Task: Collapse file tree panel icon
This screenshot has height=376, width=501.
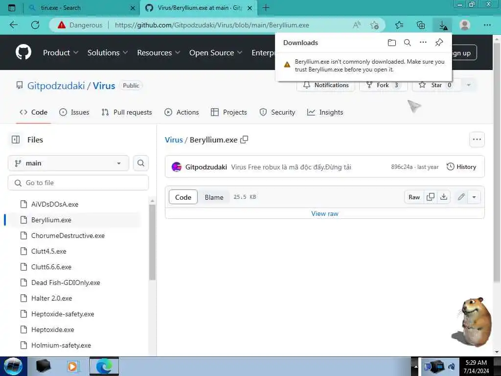Action: 16,140
